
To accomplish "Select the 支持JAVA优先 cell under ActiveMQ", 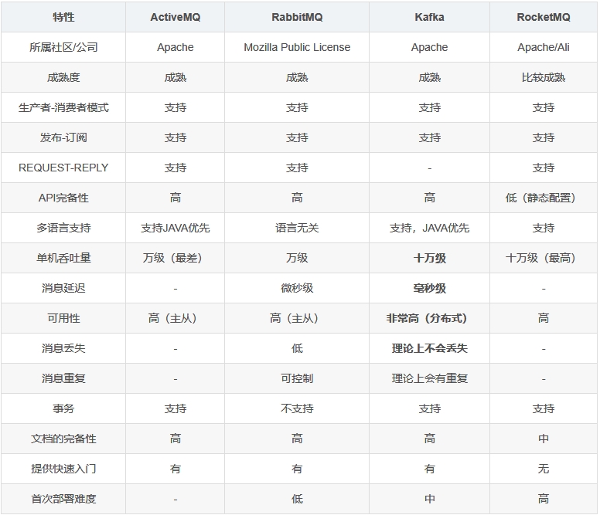I will click(x=176, y=228).
